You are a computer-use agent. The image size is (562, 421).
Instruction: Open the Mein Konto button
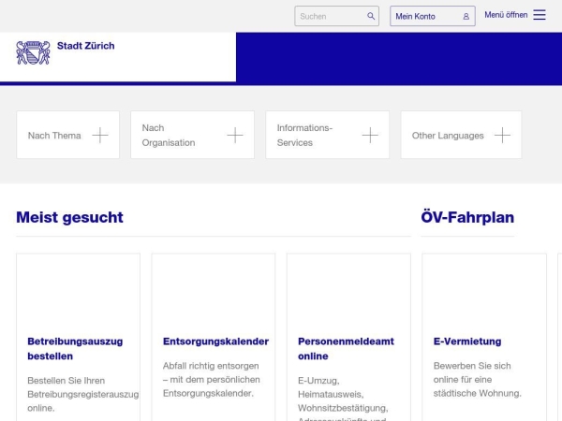point(416,16)
